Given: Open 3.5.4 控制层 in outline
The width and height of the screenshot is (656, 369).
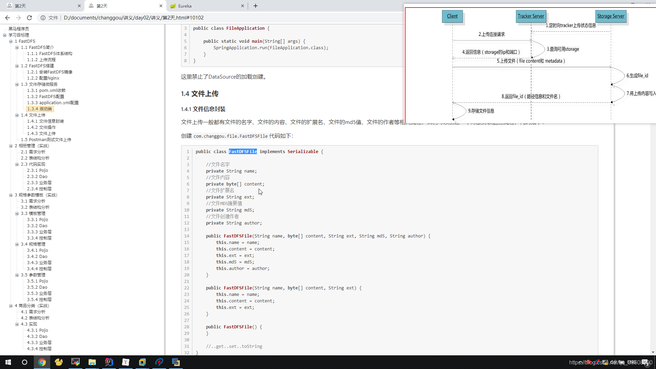Looking at the screenshot, I should [39, 300].
